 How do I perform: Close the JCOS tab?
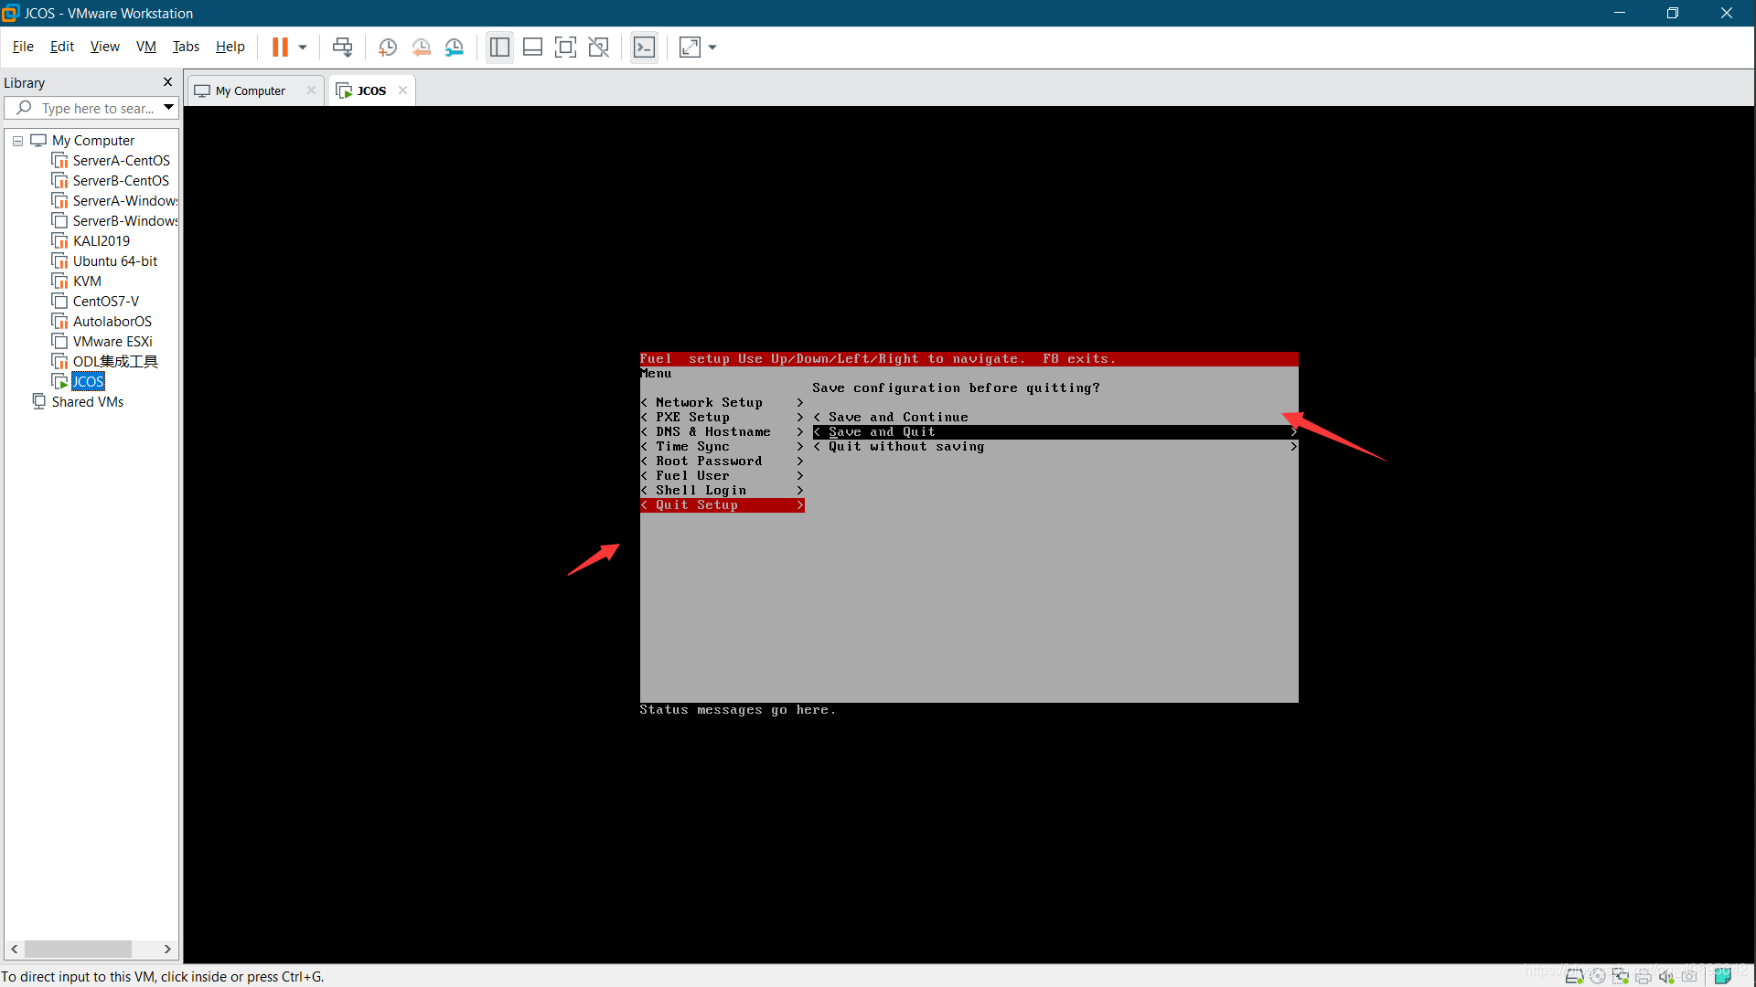pyautogui.click(x=402, y=90)
